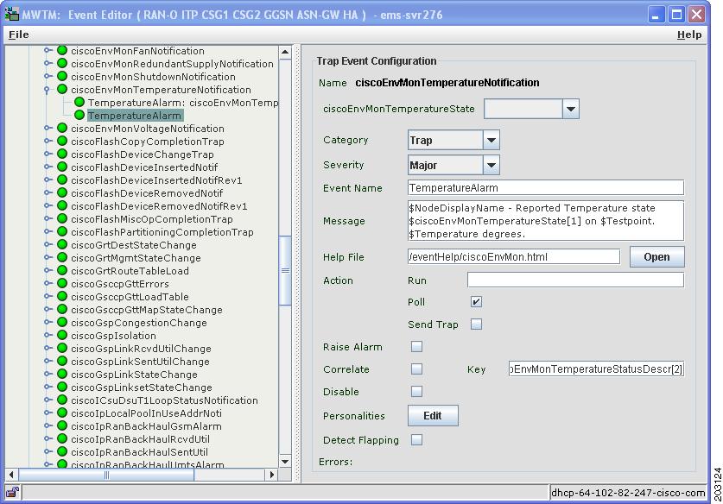Click green icon of ciscoEnvMonRedundantSupplyNotification
Screen dimensions: 723x504
(x=62, y=63)
